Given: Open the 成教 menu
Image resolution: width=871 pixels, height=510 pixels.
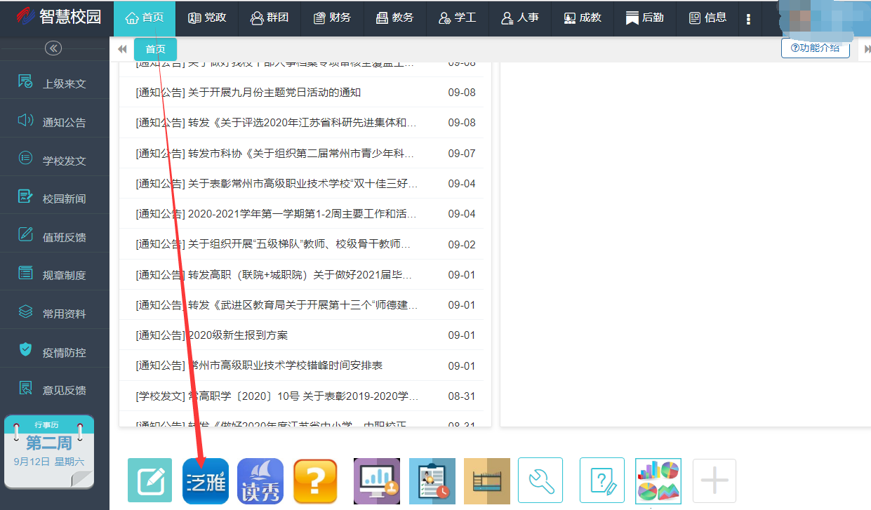Looking at the screenshot, I should (583, 18).
